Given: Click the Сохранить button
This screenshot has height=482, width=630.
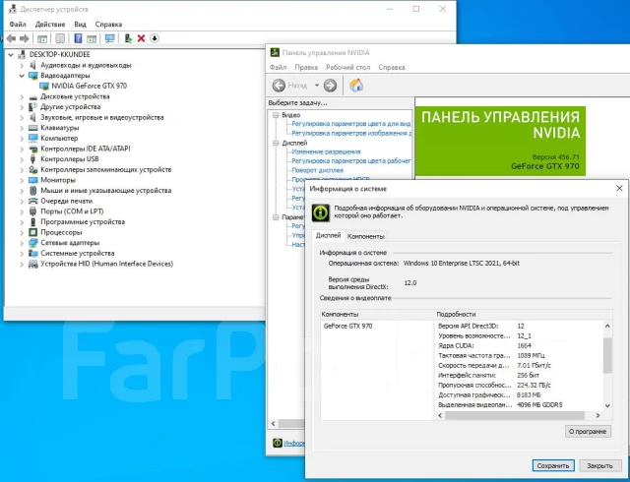Looking at the screenshot, I should (x=553, y=466).
